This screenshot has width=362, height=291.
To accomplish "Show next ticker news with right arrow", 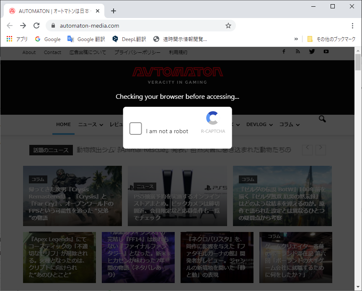I will coord(321,150).
